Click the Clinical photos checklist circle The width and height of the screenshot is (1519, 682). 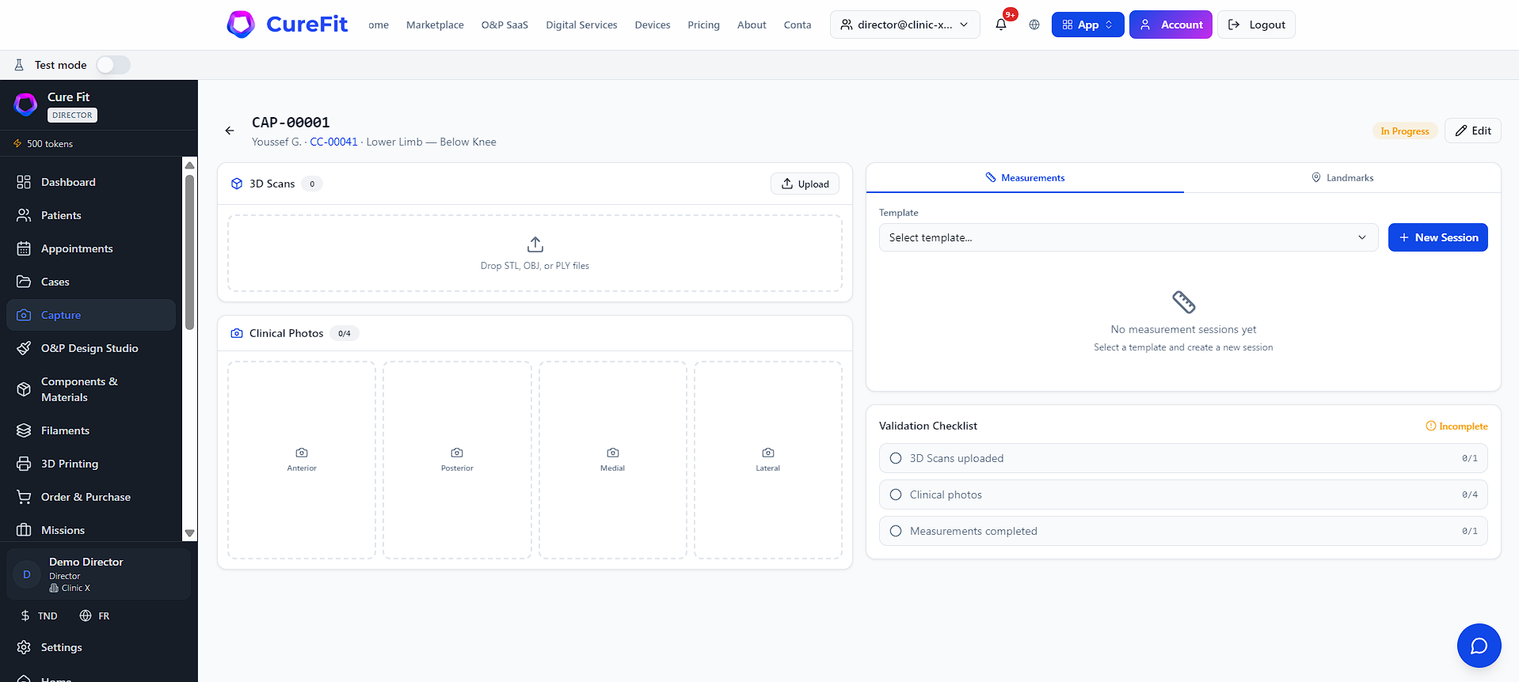point(896,494)
